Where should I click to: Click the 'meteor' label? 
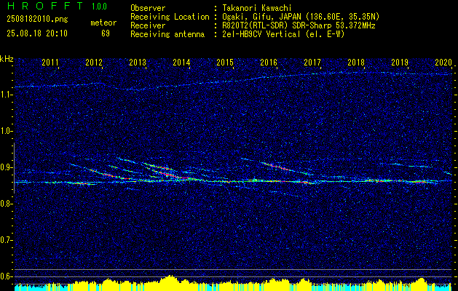[x=103, y=23]
